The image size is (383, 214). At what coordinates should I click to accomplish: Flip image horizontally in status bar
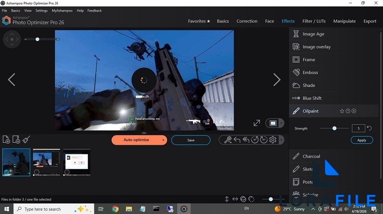pos(235,199)
